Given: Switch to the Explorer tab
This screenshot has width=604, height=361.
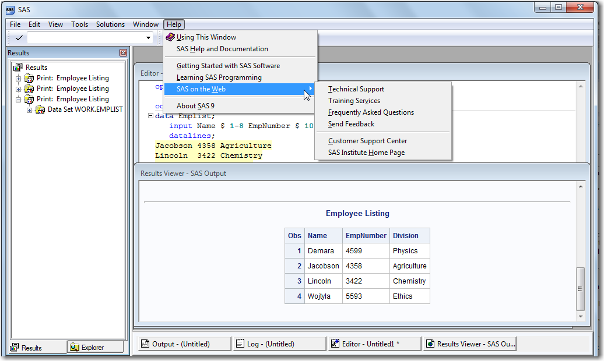Looking at the screenshot, I should coord(95,348).
